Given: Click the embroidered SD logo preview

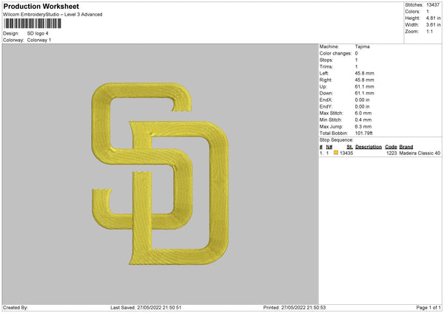Looking at the screenshot, I should pyautogui.click(x=161, y=173).
